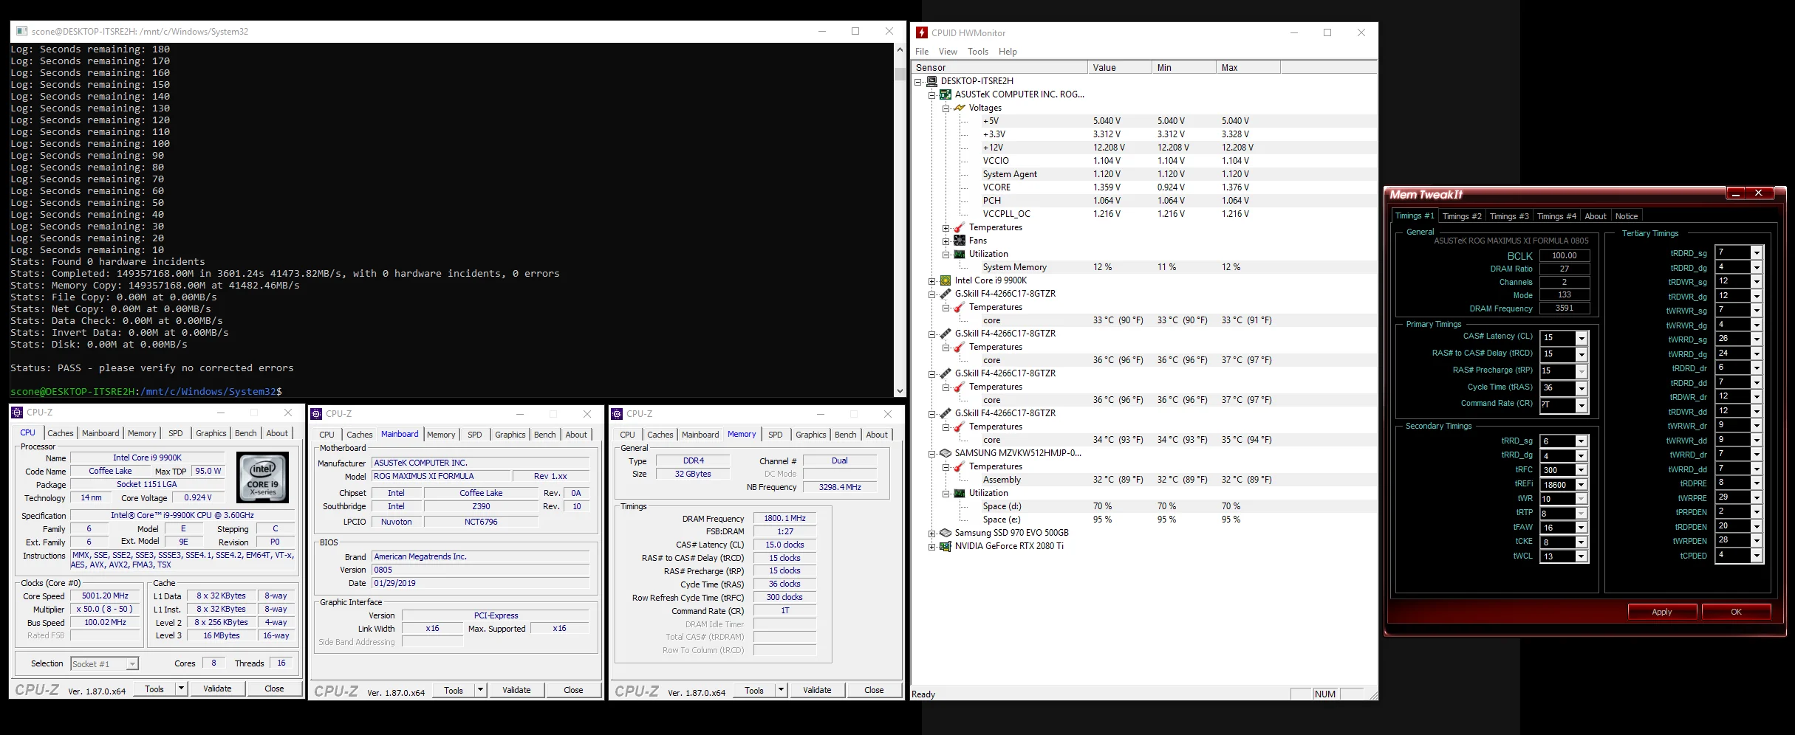
Task: Click the CPU-Z icon in the Mainboard window title
Action: (317, 414)
